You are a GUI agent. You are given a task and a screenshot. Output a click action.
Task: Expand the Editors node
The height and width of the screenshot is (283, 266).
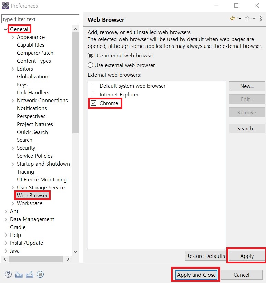click(x=13, y=69)
